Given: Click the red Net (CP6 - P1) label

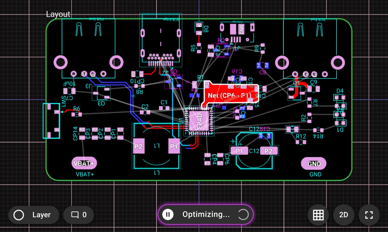Looking at the screenshot, I should tap(229, 95).
